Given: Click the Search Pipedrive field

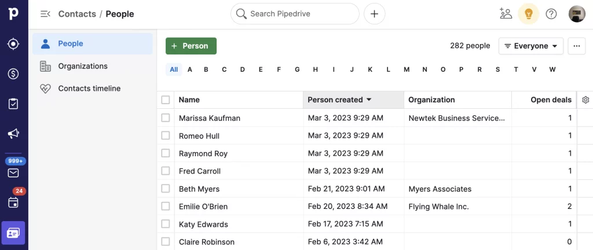Looking at the screenshot, I should [295, 14].
